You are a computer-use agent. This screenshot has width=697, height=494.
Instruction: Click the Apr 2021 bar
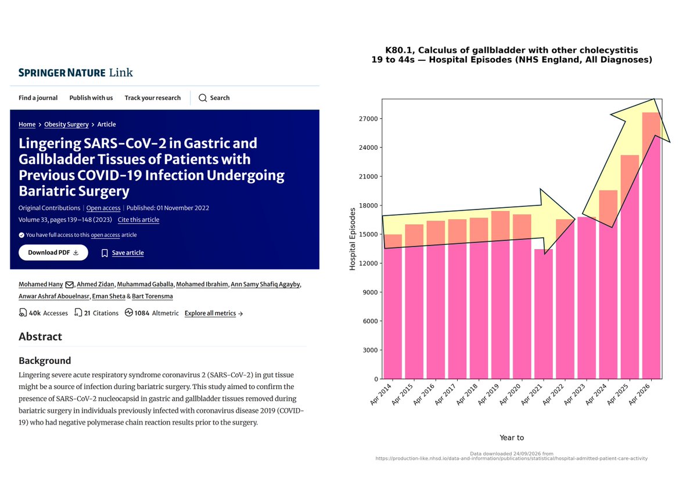pyautogui.click(x=544, y=314)
